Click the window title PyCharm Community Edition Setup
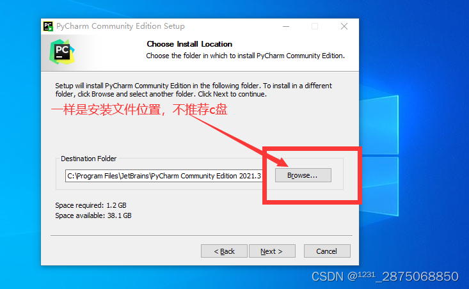Screen dimensions: 469x289 click(120, 26)
